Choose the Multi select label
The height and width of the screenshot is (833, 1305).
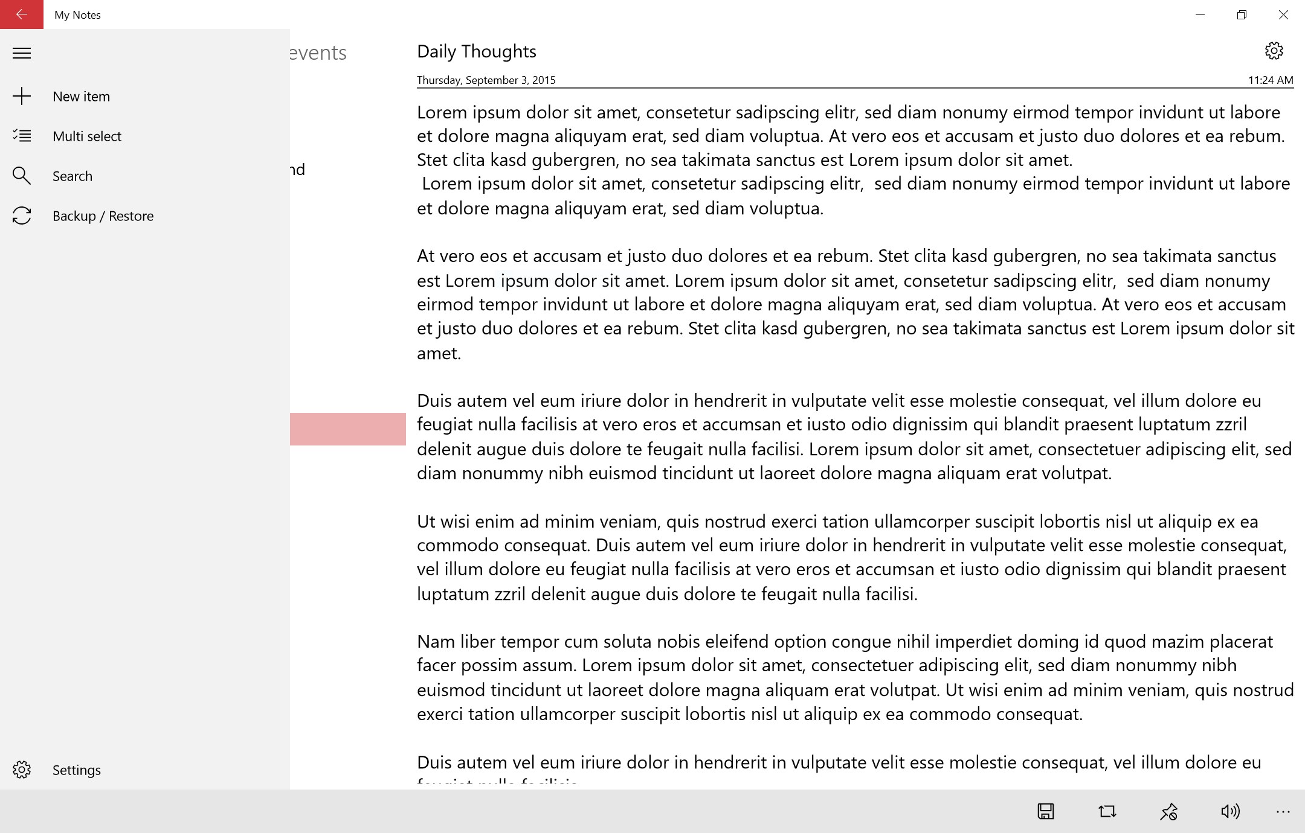pyautogui.click(x=87, y=136)
